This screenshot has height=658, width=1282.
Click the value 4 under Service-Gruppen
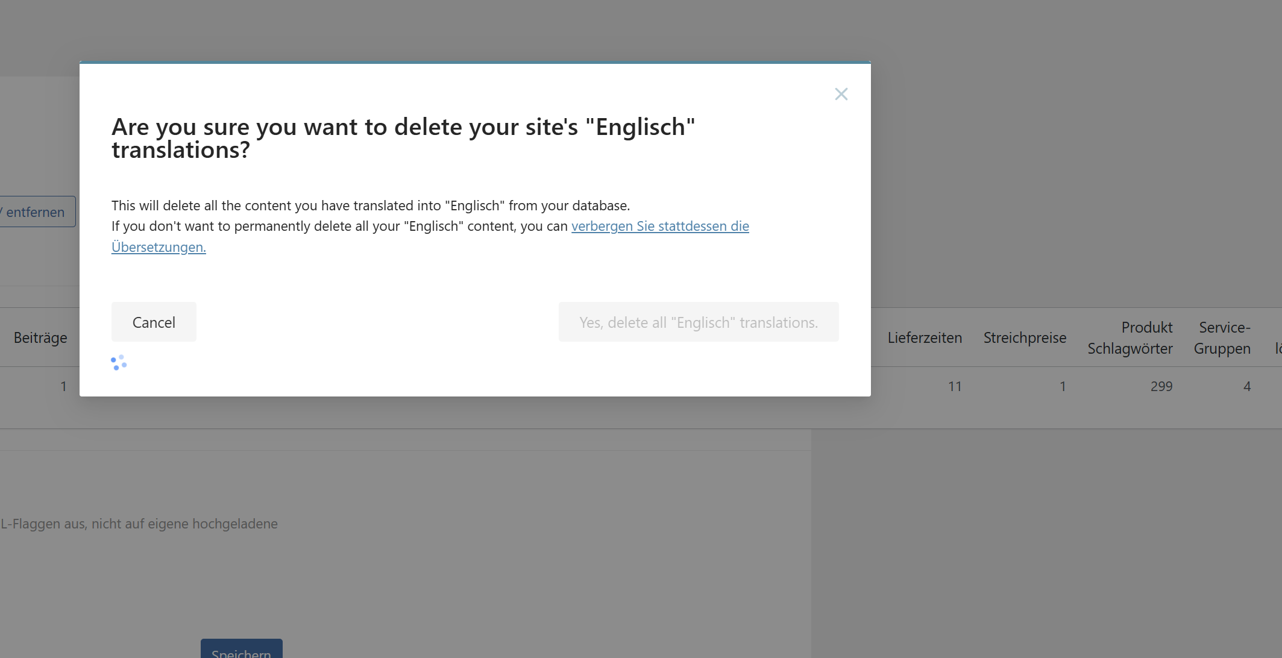(1246, 387)
